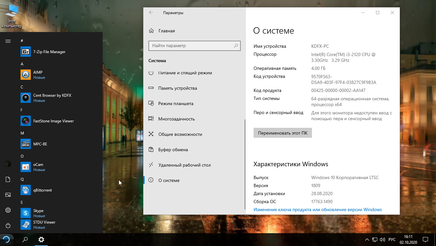
Task: Click 'Переименовать этот ПК' button
Action: point(282,133)
